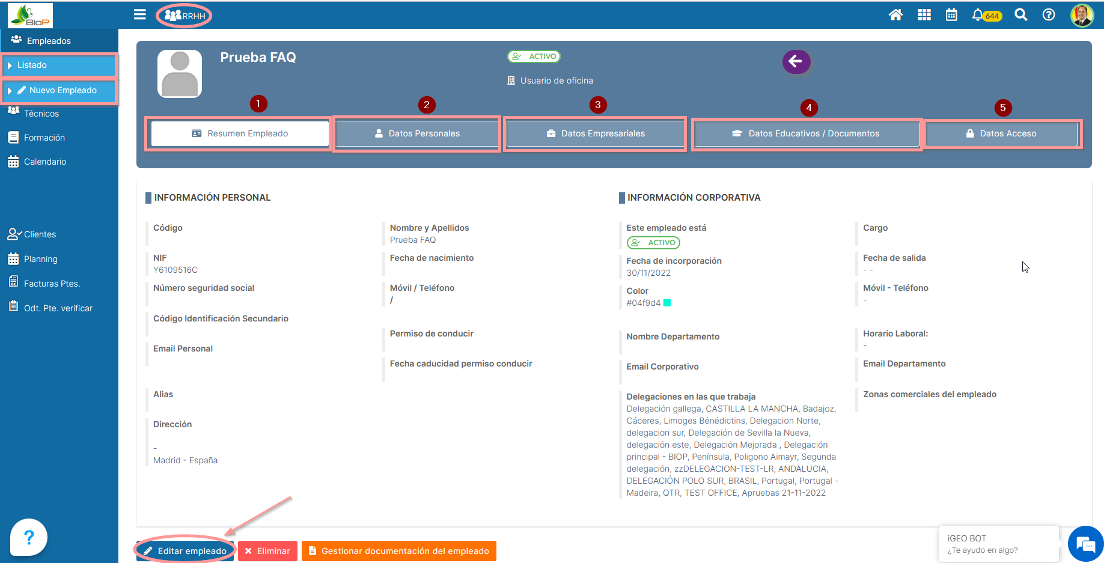Open the help question mark icon in header

pyautogui.click(x=1049, y=15)
